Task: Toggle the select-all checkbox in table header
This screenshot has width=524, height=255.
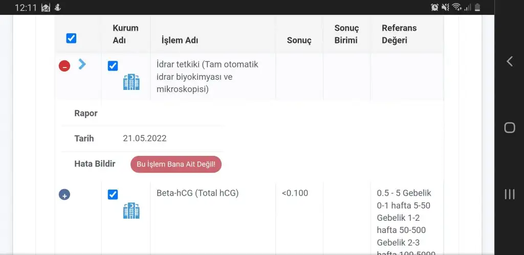Action: click(x=71, y=38)
